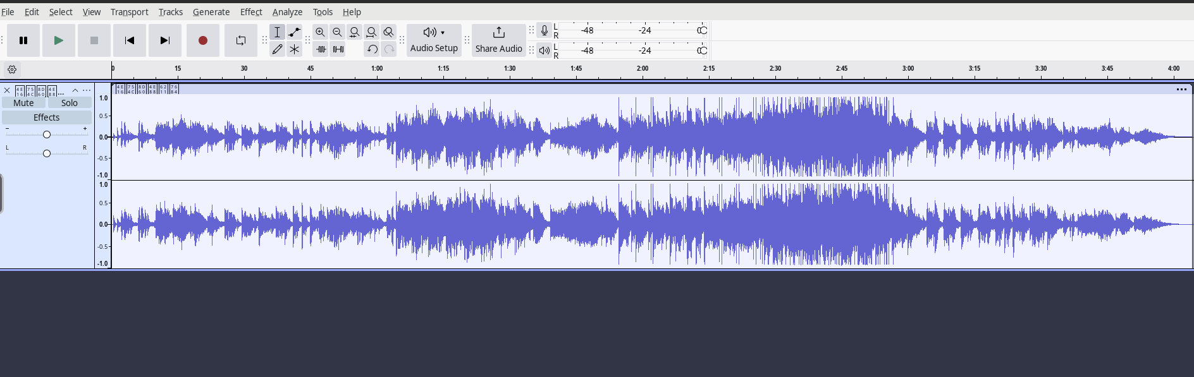Click the Zoom In magnifier
This screenshot has width=1194, height=377.
[x=321, y=32]
